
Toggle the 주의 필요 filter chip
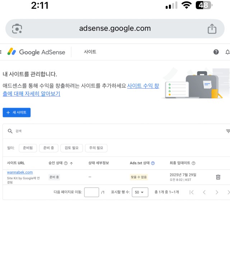pyautogui.click(x=96, y=148)
